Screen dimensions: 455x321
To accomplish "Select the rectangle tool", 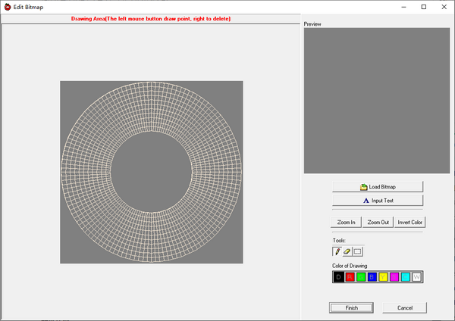I will [x=358, y=251].
